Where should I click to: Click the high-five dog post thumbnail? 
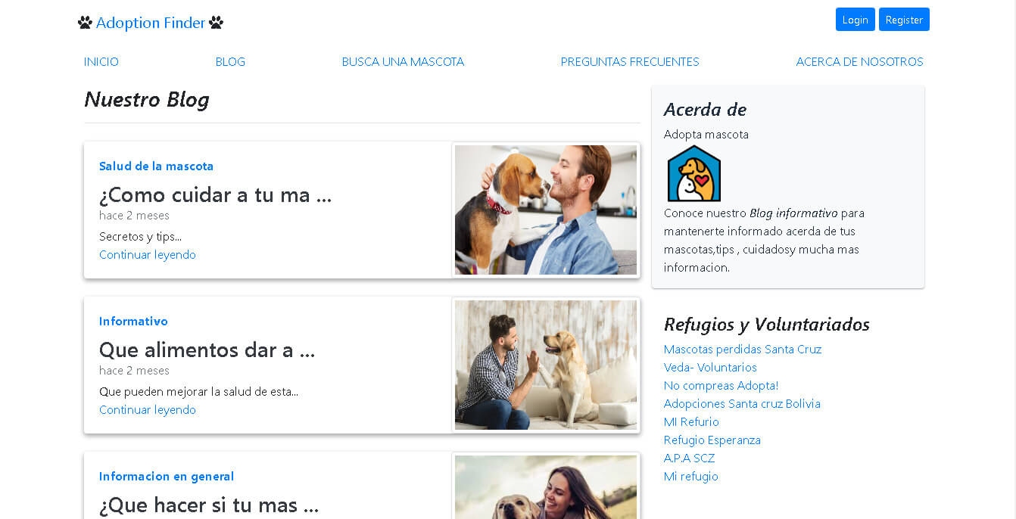coord(546,365)
